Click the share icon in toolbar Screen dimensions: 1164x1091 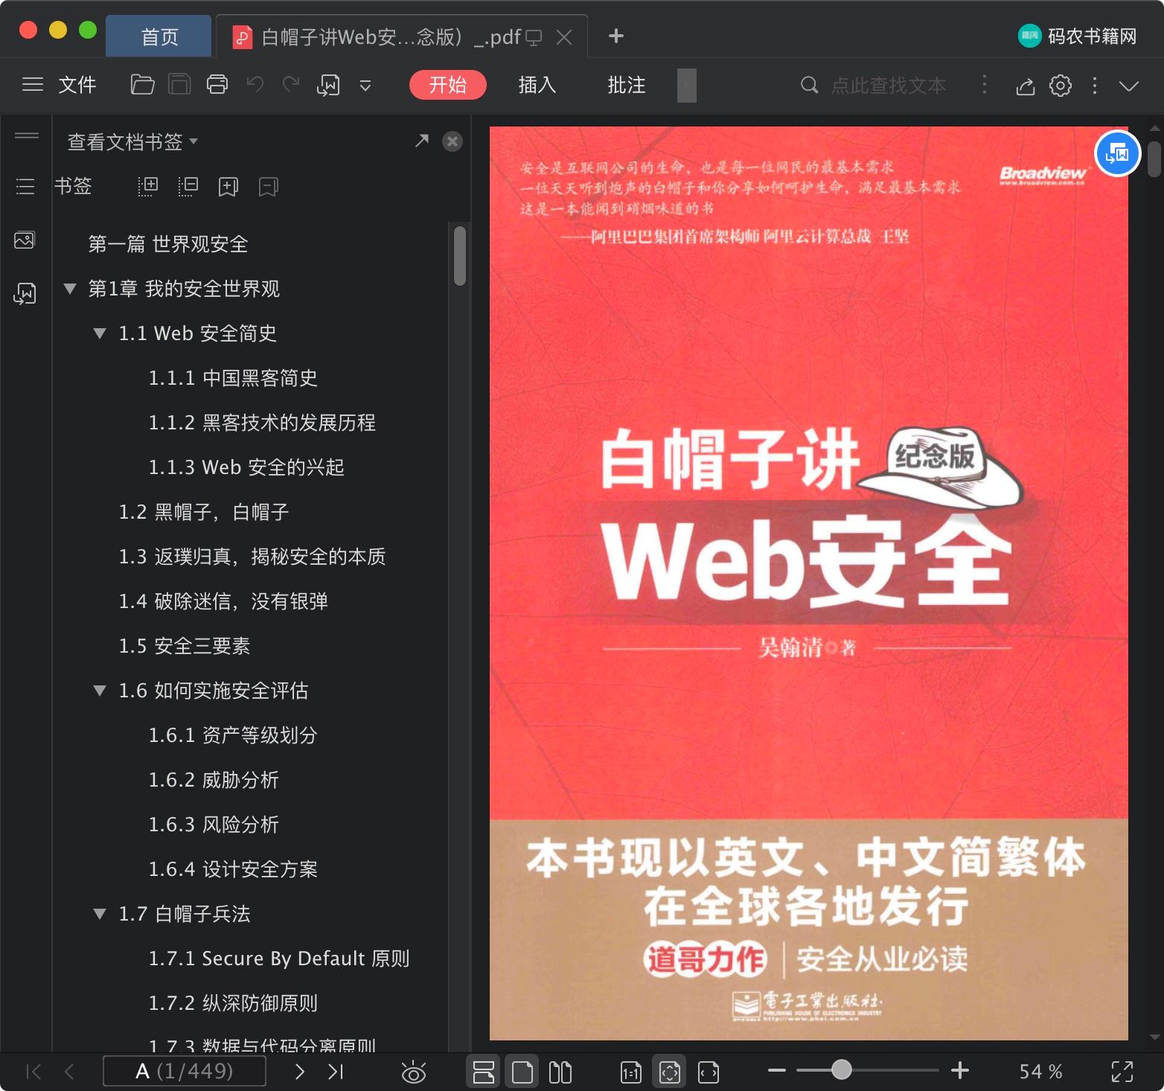pos(1026,86)
